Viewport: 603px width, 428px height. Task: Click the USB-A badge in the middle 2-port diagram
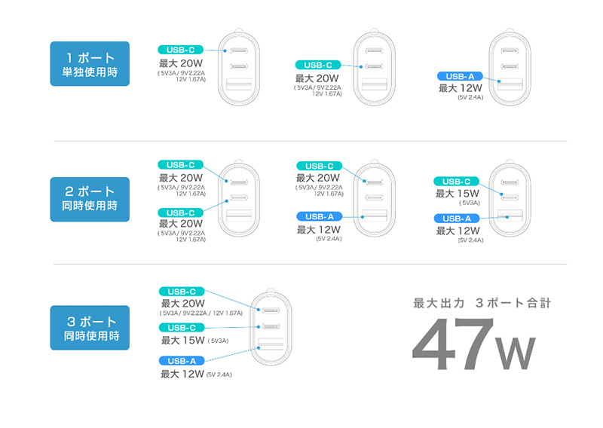pos(320,217)
